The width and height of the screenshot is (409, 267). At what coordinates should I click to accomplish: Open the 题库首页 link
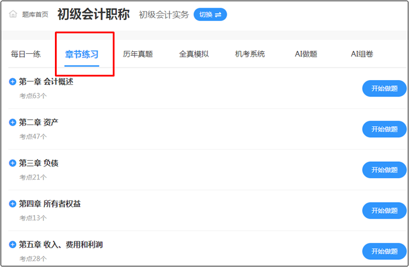tap(35, 15)
